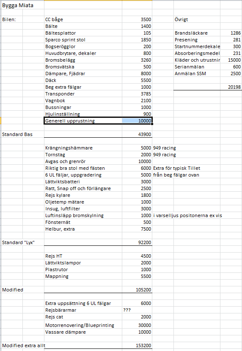Click the 92200 total cell

click(137, 242)
